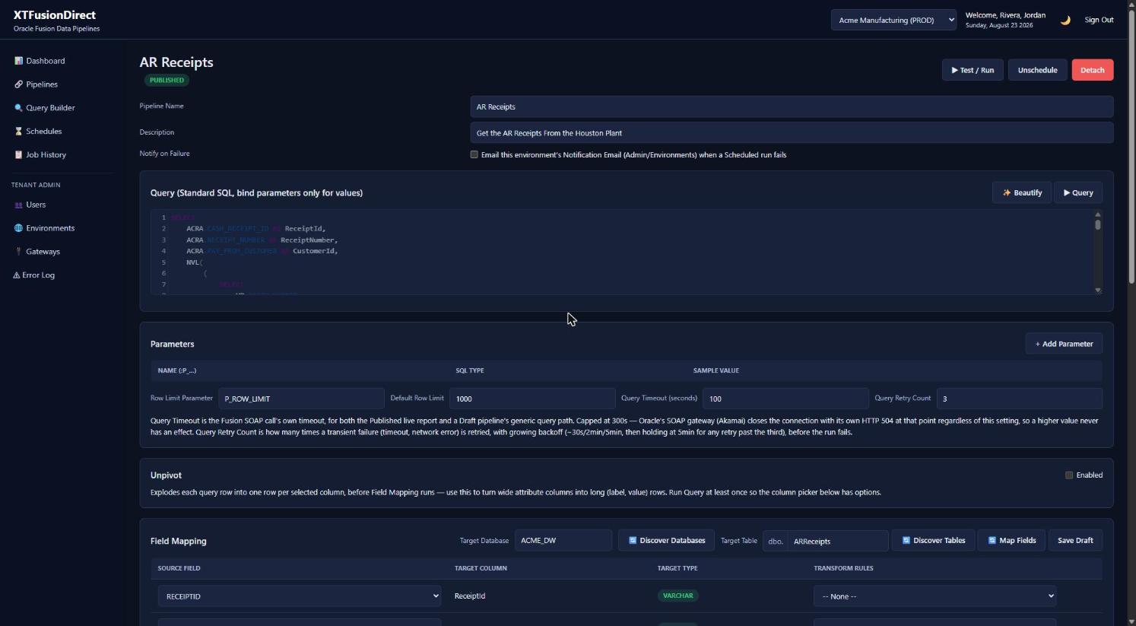The width and height of the screenshot is (1136, 626).
Task: Open Schedules from the sidebar menu
Action: [x=44, y=132]
